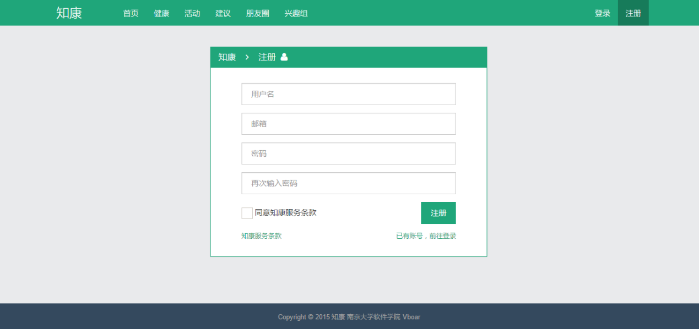Viewport: 699px width, 329px height.
Task: Focus the 用户名 input field
Action: coord(349,94)
